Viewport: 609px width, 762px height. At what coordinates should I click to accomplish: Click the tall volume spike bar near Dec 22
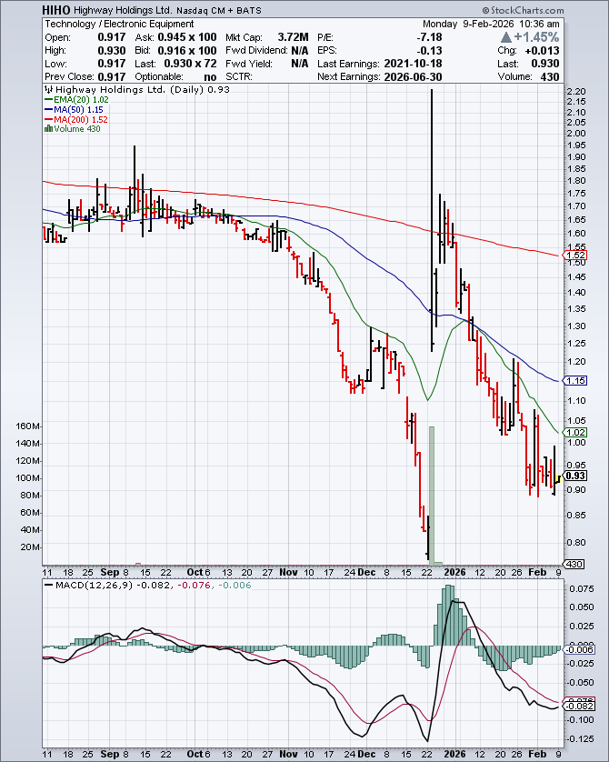[432, 496]
